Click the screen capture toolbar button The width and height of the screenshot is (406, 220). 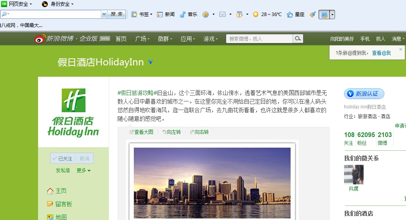tap(324, 14)
